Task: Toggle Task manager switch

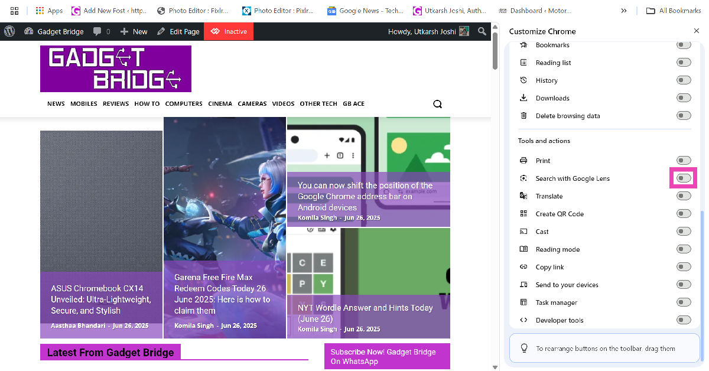Action: point(684,302)
